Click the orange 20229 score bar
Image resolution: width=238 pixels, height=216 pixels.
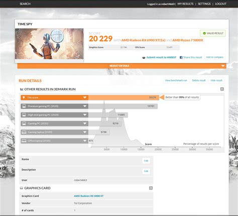[124, 97]
